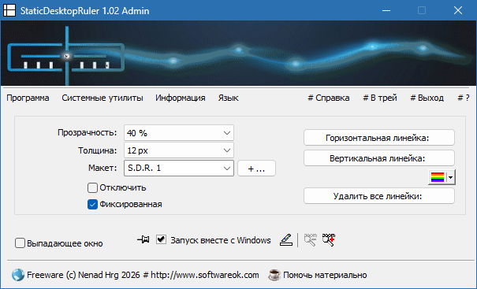Toggle Запуск вместе с Windows checkbox
Viewport: 477px width, 289px height.
pyautogui.click(x=161, y=239)
